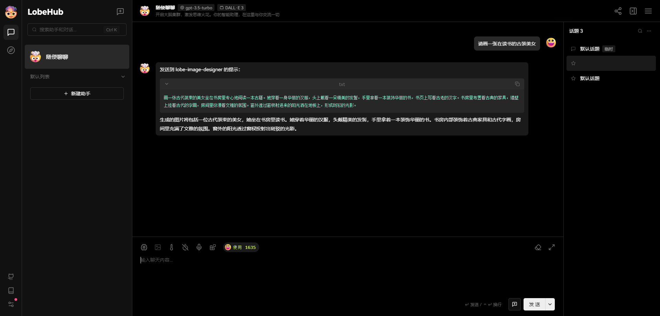
Task: Toggle the topic side panel icon
Action: (x=633, y=11)
